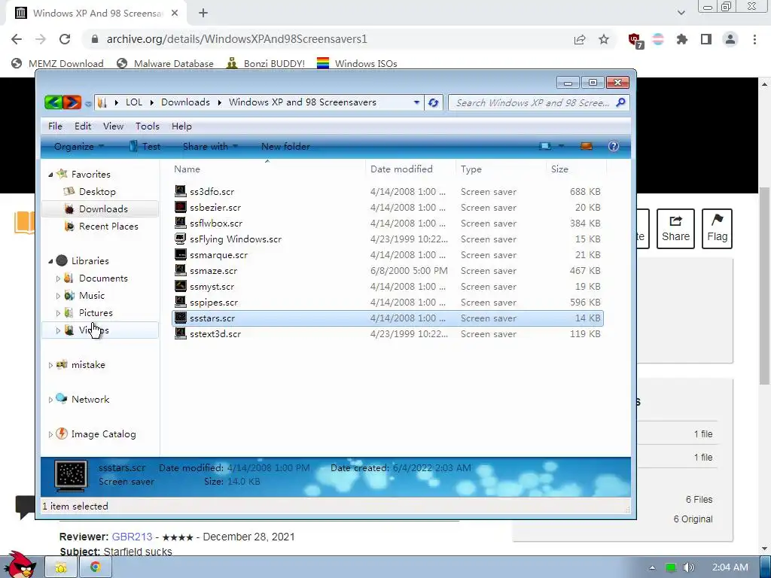
Task: Expand the Documents library
Action: click(x=58, y=278)
